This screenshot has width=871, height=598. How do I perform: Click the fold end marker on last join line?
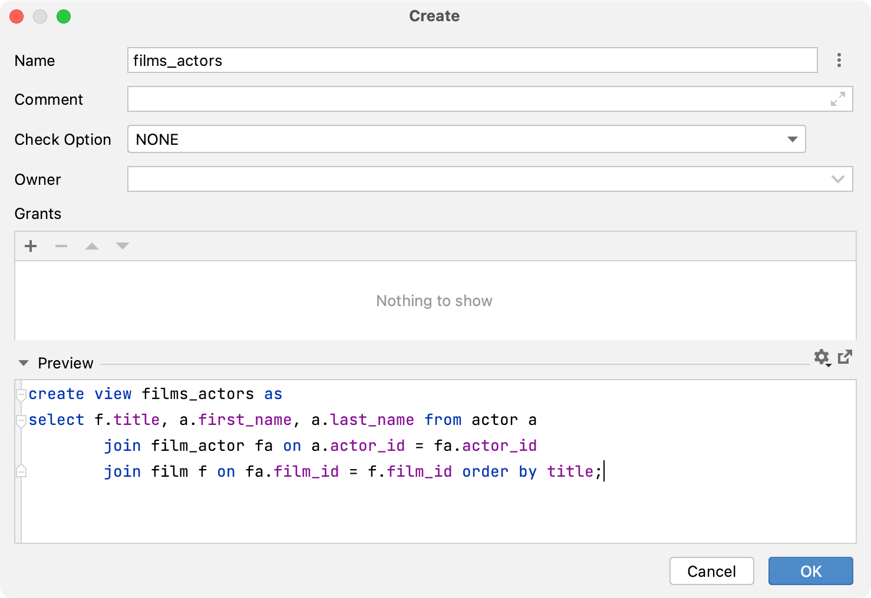21,471
